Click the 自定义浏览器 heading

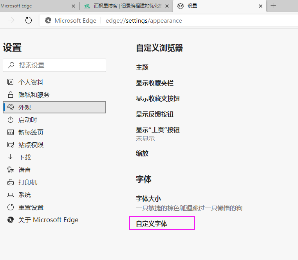click(x=159, y=48)
